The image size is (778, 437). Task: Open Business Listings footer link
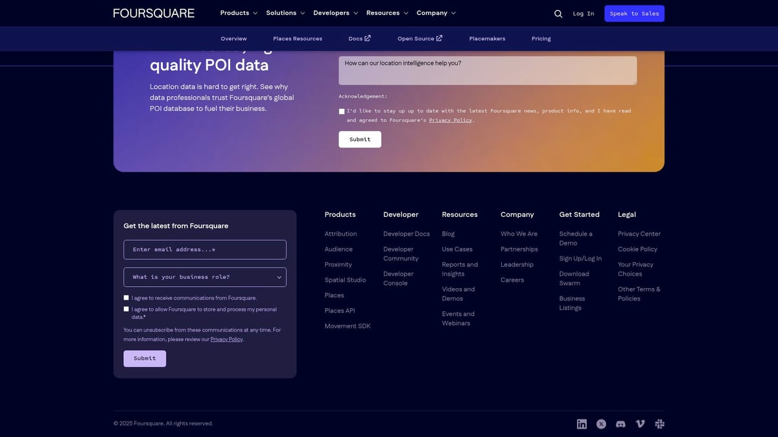pyautogui.click(x=572, y=303)
